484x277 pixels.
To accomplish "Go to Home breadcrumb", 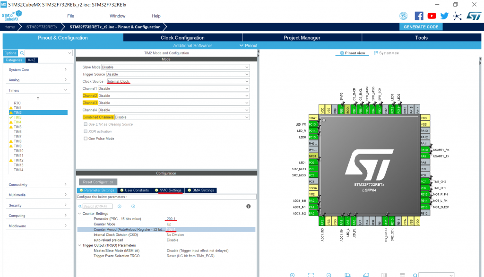I will coord(9,27).
